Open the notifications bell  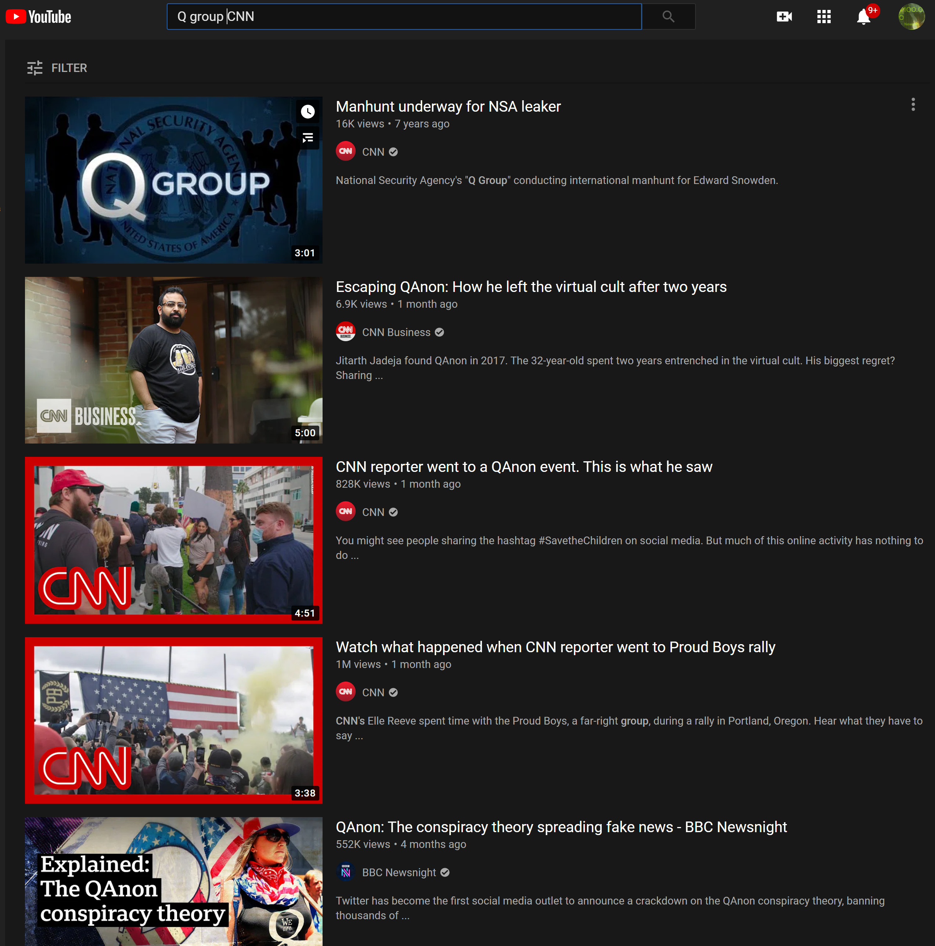(863, 17)
